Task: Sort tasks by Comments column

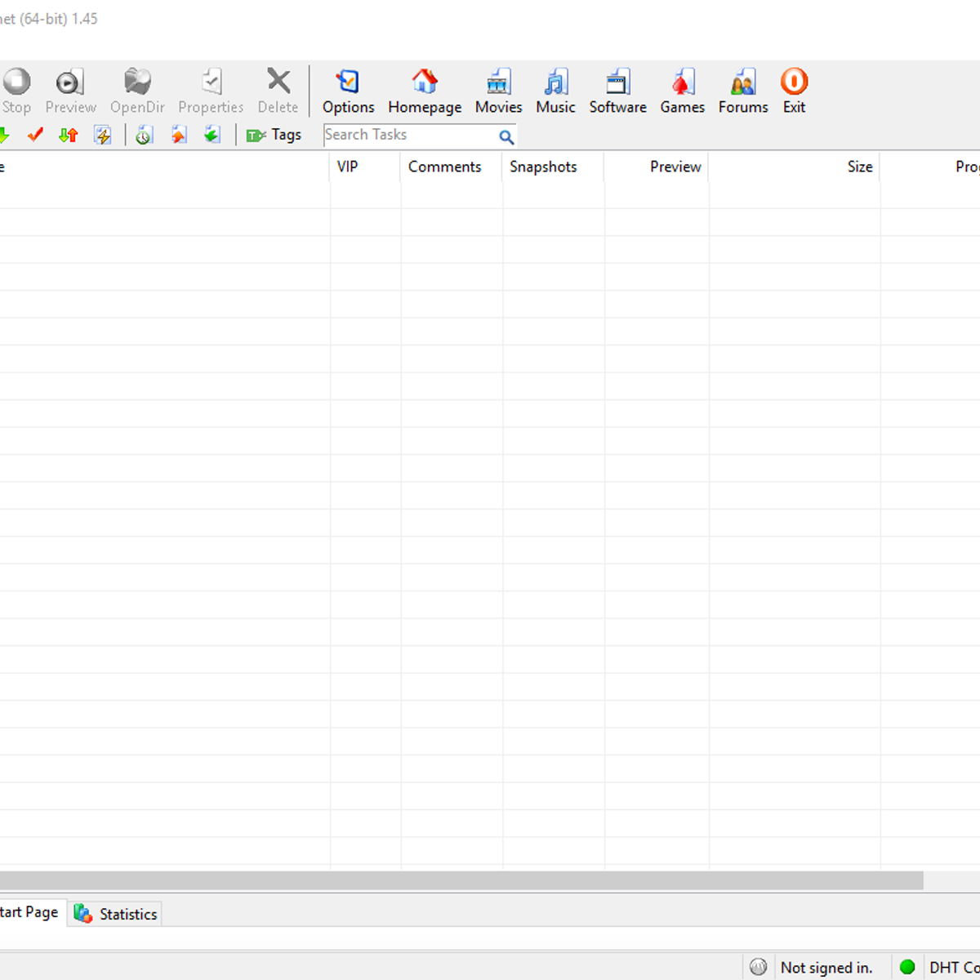Action: click(x=445, y=167)
